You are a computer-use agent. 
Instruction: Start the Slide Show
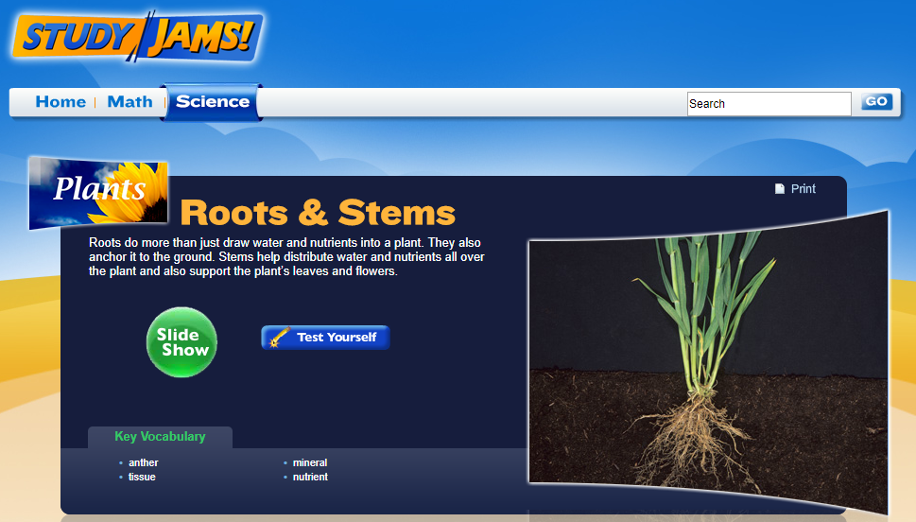coord(181,342)
